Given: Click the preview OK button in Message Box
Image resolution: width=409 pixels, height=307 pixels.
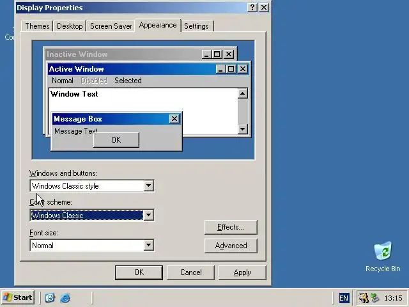Looking at the screenshot, I should (116, 140).
